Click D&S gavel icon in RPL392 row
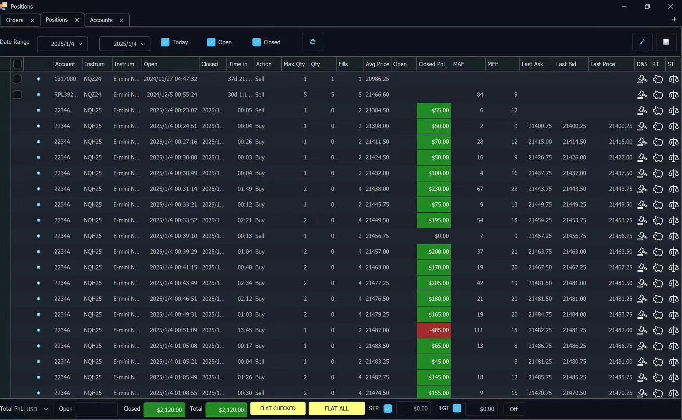Image resolution: width=682 pixels, height=420 pixels. click(x=642, y=95)
